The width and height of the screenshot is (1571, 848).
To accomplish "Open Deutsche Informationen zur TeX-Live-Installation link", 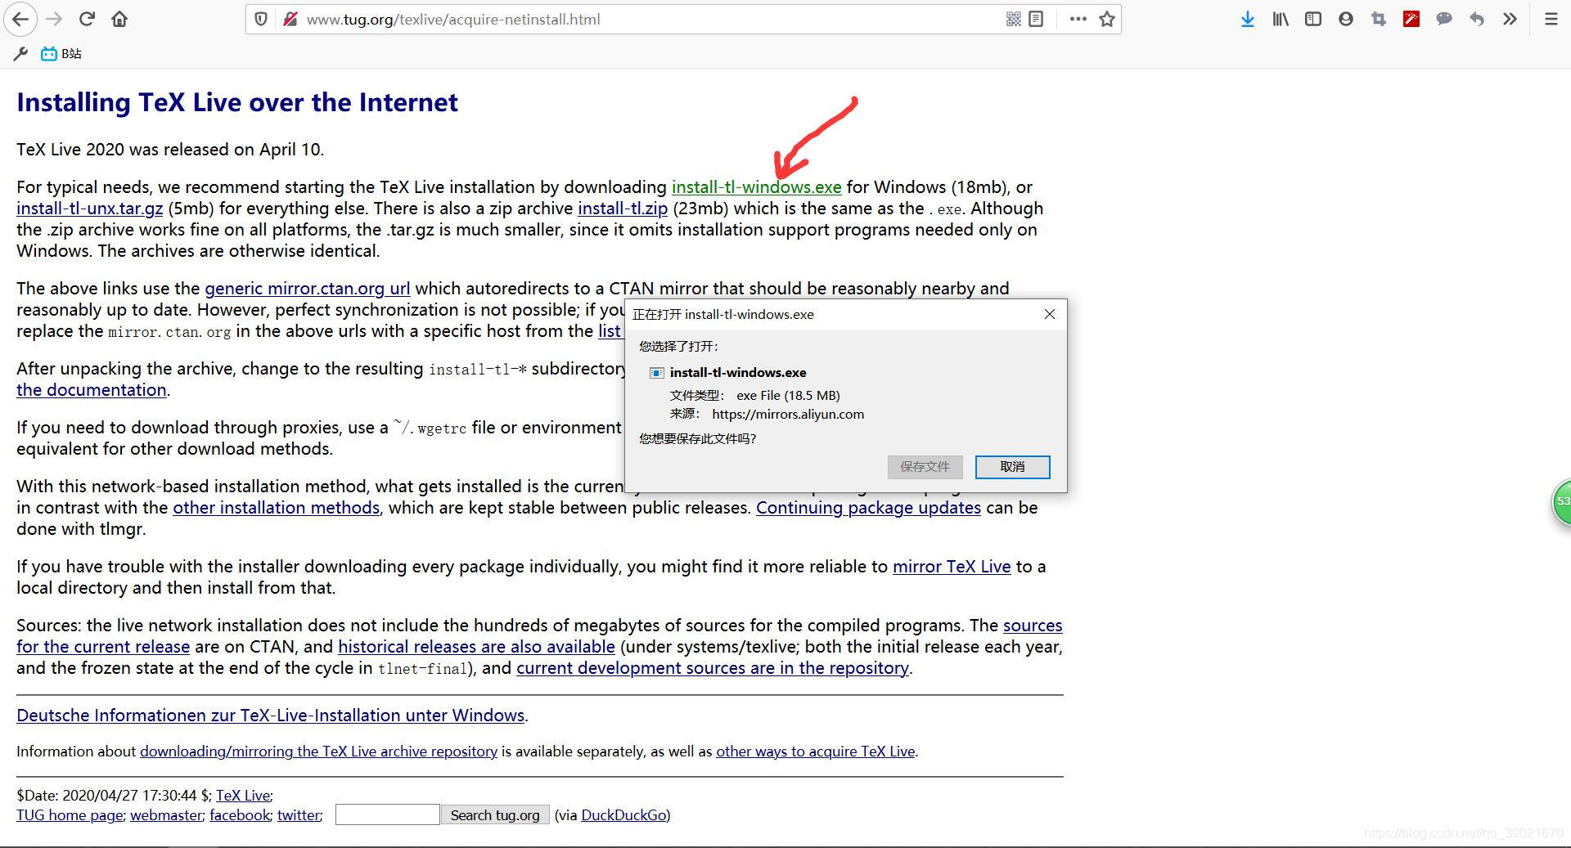I will pos(271,716).
